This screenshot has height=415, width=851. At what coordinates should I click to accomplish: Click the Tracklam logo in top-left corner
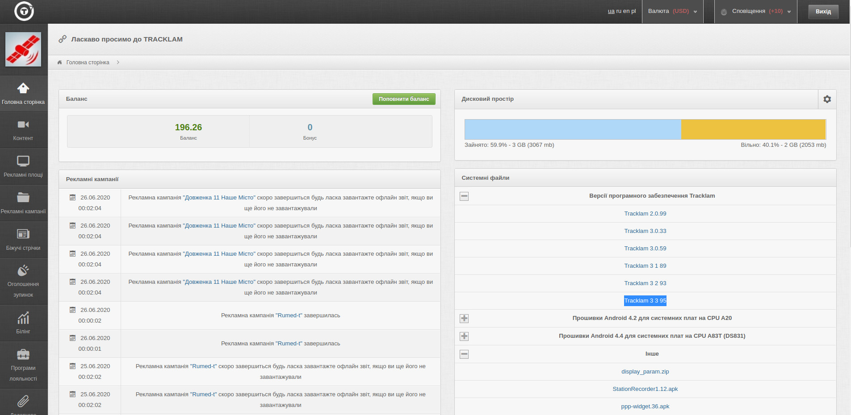24,11
